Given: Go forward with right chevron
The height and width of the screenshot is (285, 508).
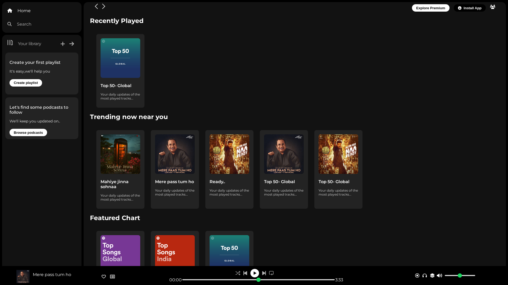Looking at the screenshot, I should tap(104, 6).
